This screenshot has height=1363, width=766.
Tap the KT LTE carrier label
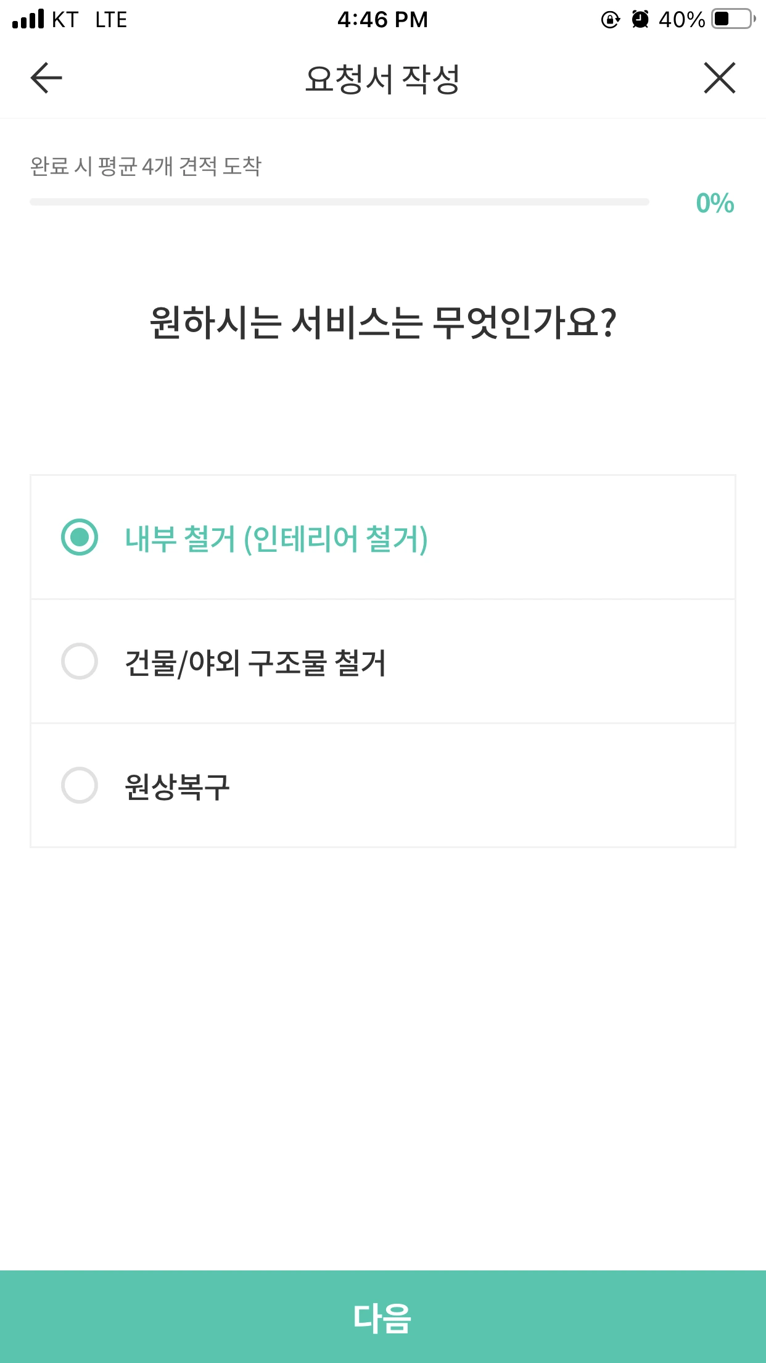tap(89, 20)
